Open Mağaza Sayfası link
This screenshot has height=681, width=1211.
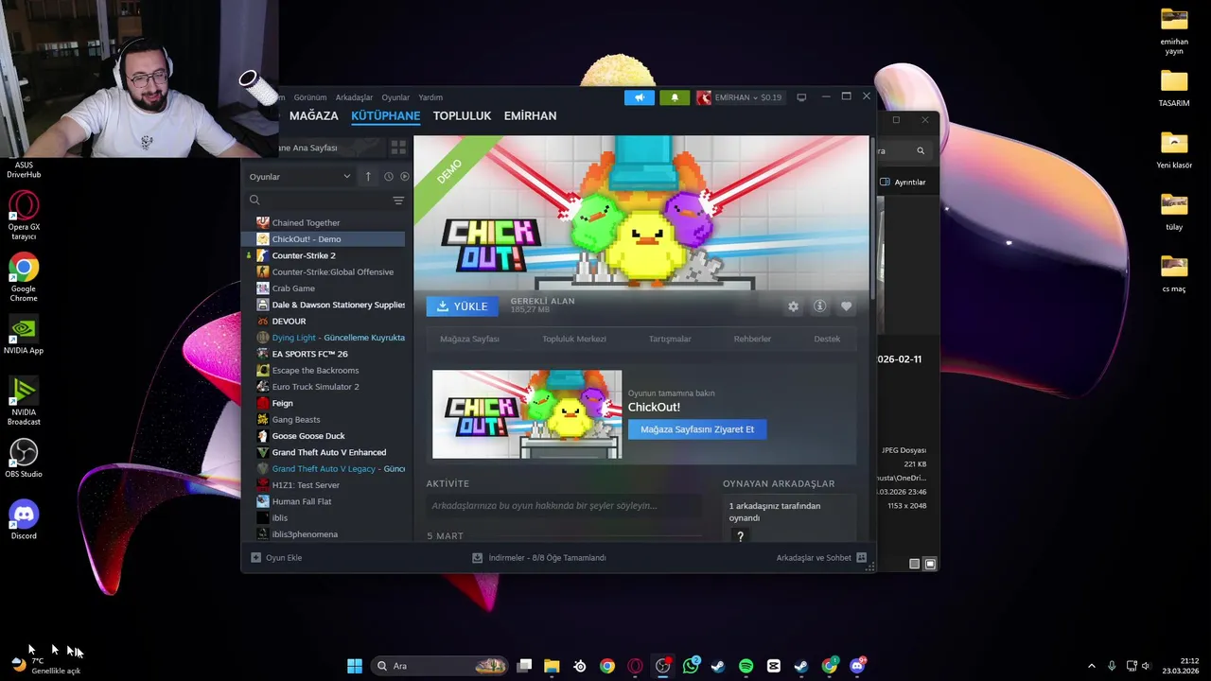pos(469,339)
